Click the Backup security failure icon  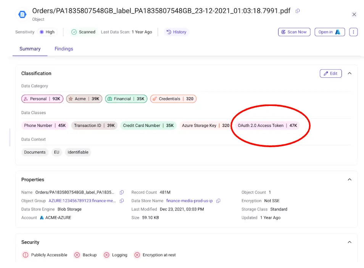77,255
